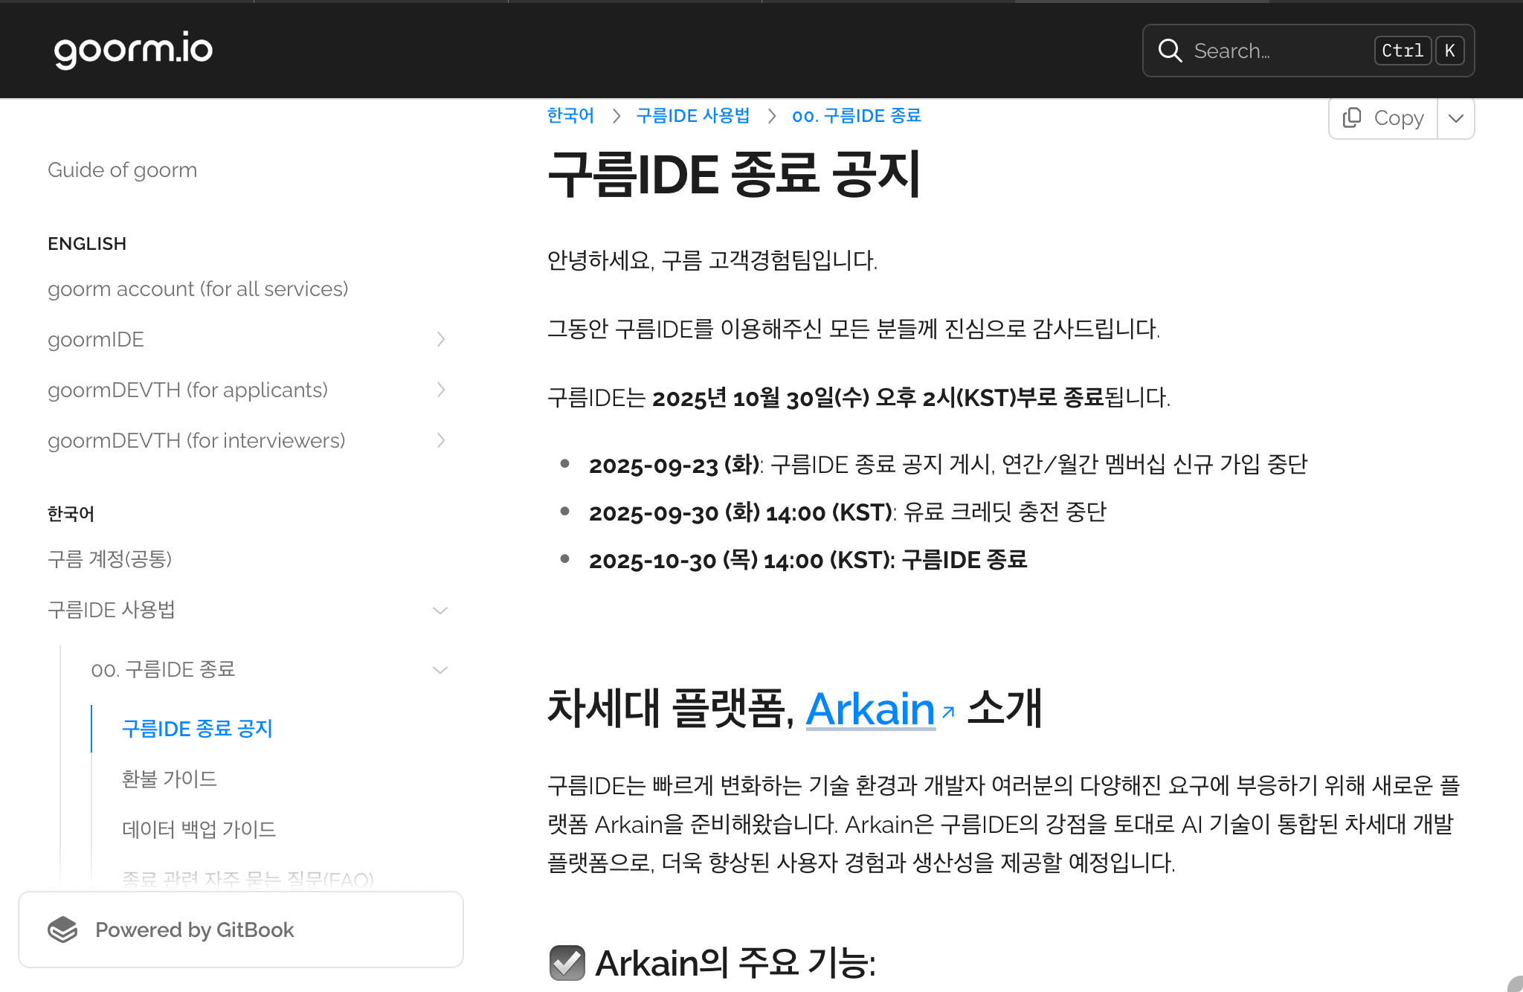The image size is (1523, 992).
Task: Collapse the 구름IDE 사용법 section
Action: (x=440, y=611)
